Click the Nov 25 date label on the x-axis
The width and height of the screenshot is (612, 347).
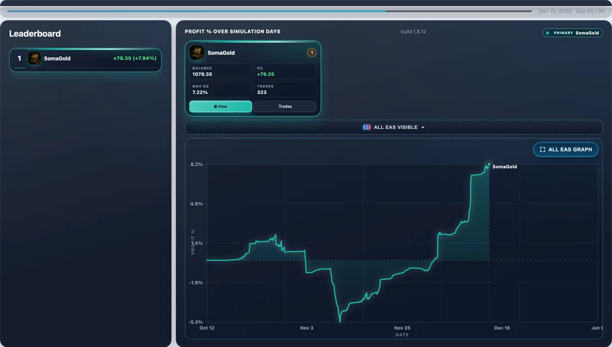(402, 328)
